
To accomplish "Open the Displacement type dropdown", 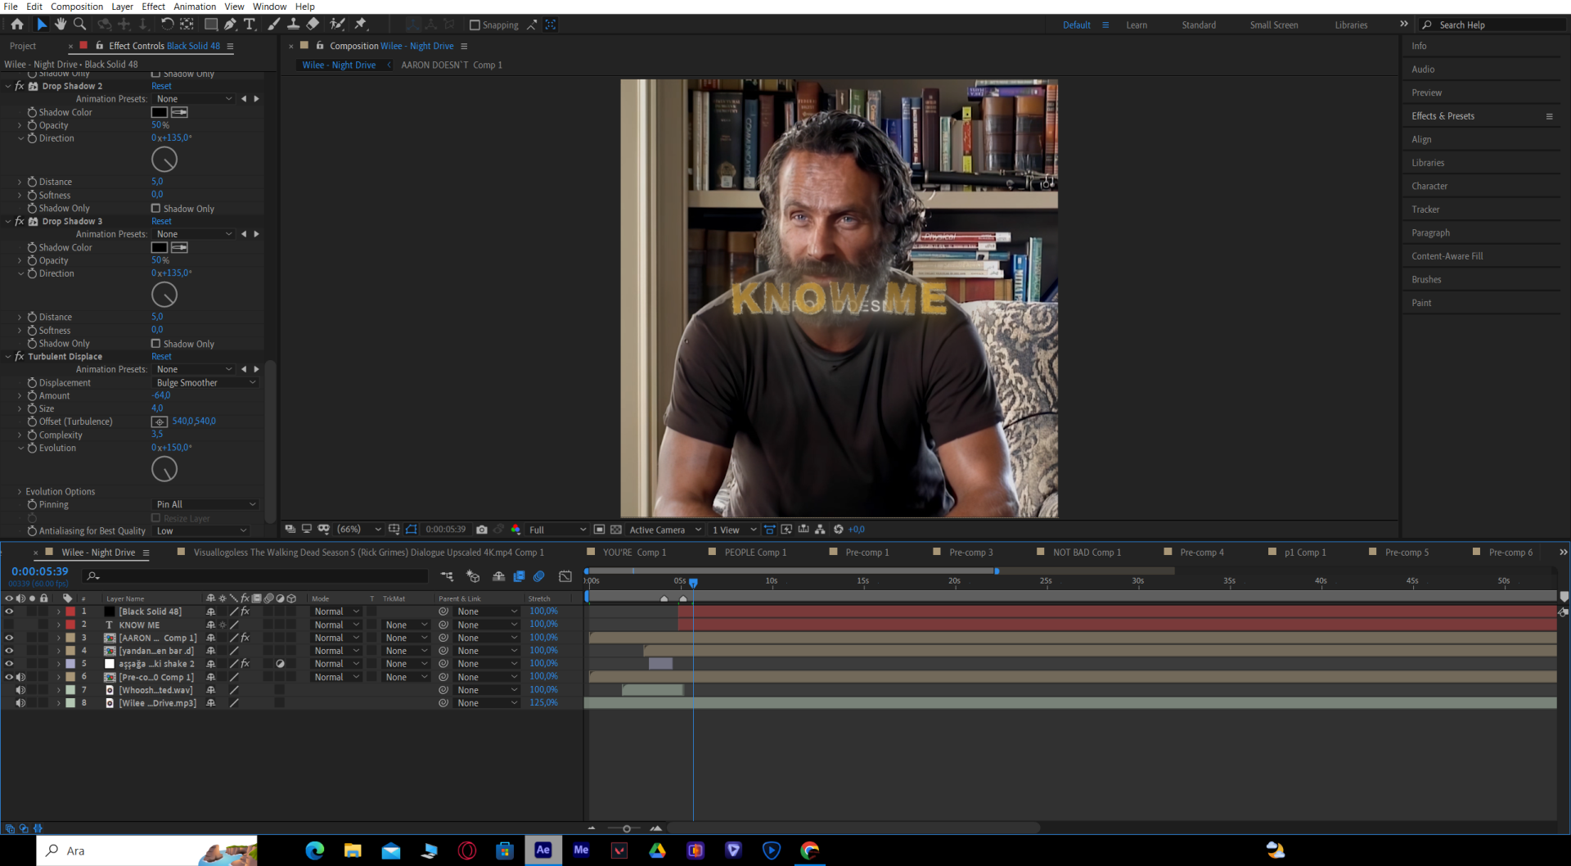I will [205, 383].
